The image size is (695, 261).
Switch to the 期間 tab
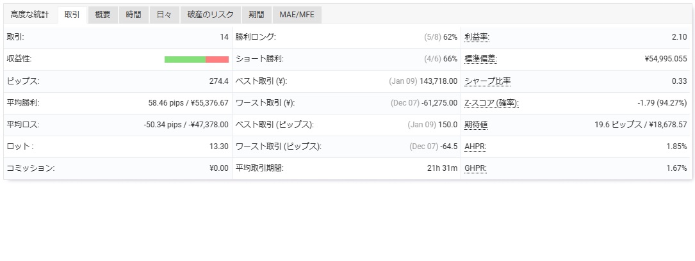pyautogui.click(x=257, y=15)
